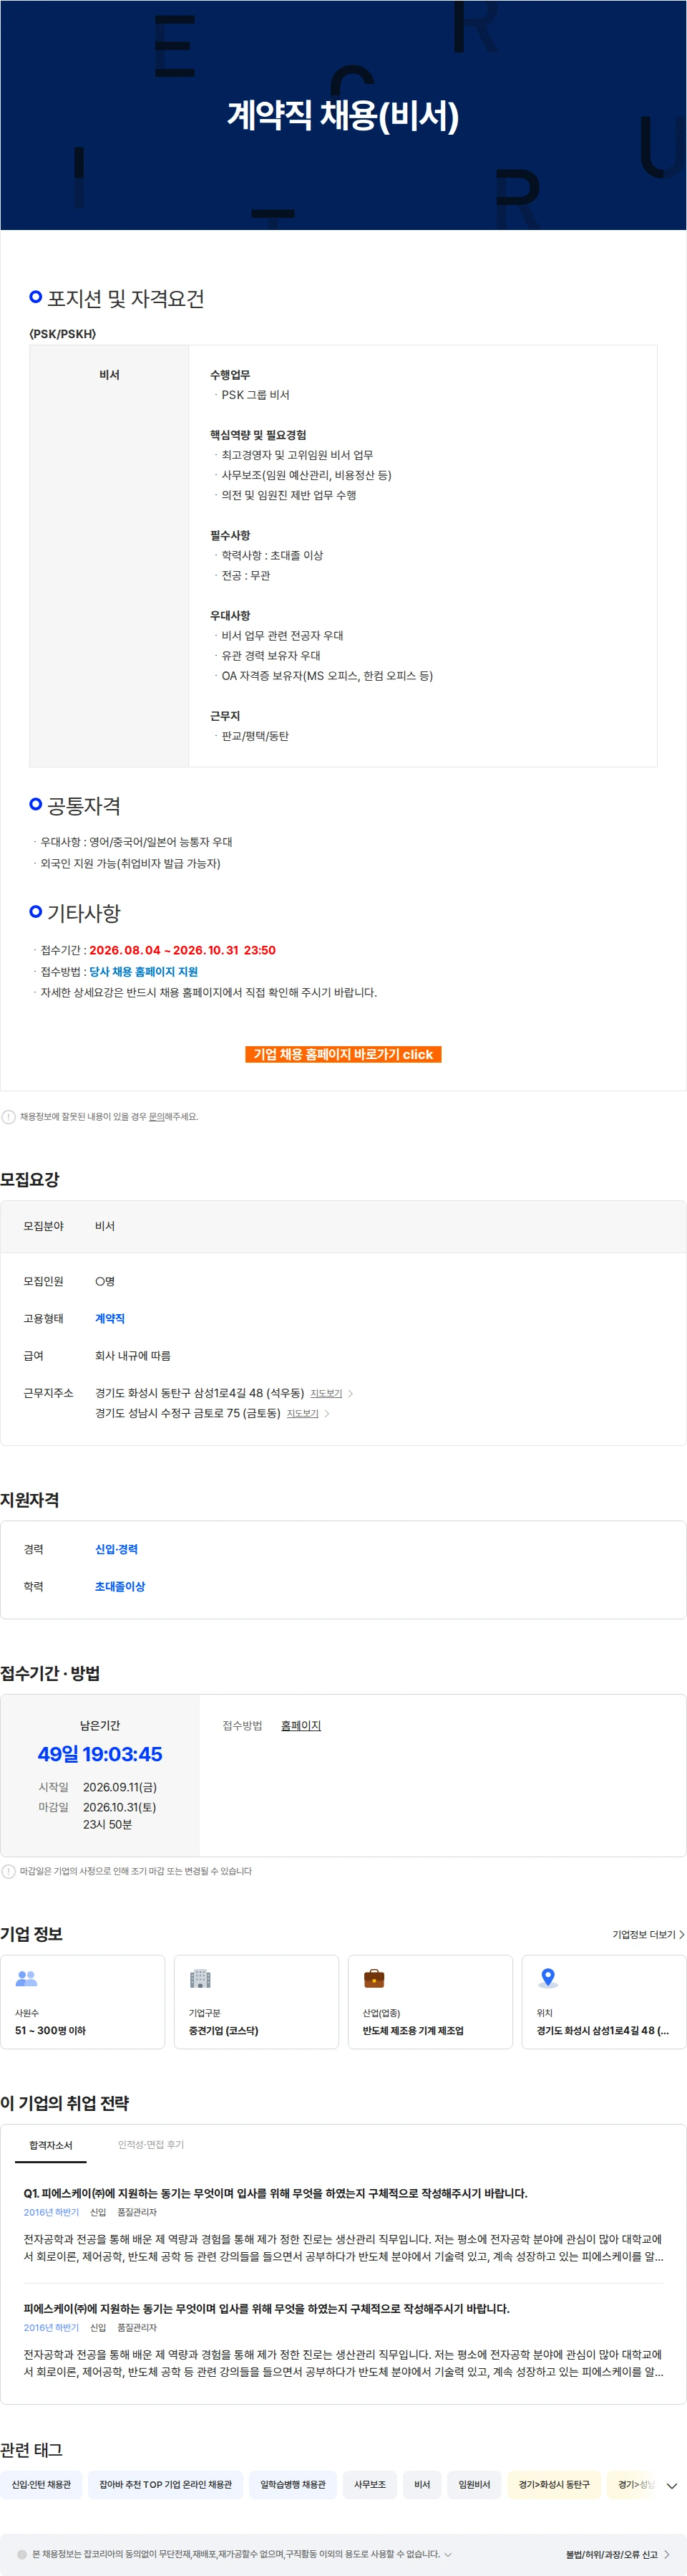
Task: Open the 경기도 화성시 삼성1로4길 48 location card
Action: point(604,2002)
